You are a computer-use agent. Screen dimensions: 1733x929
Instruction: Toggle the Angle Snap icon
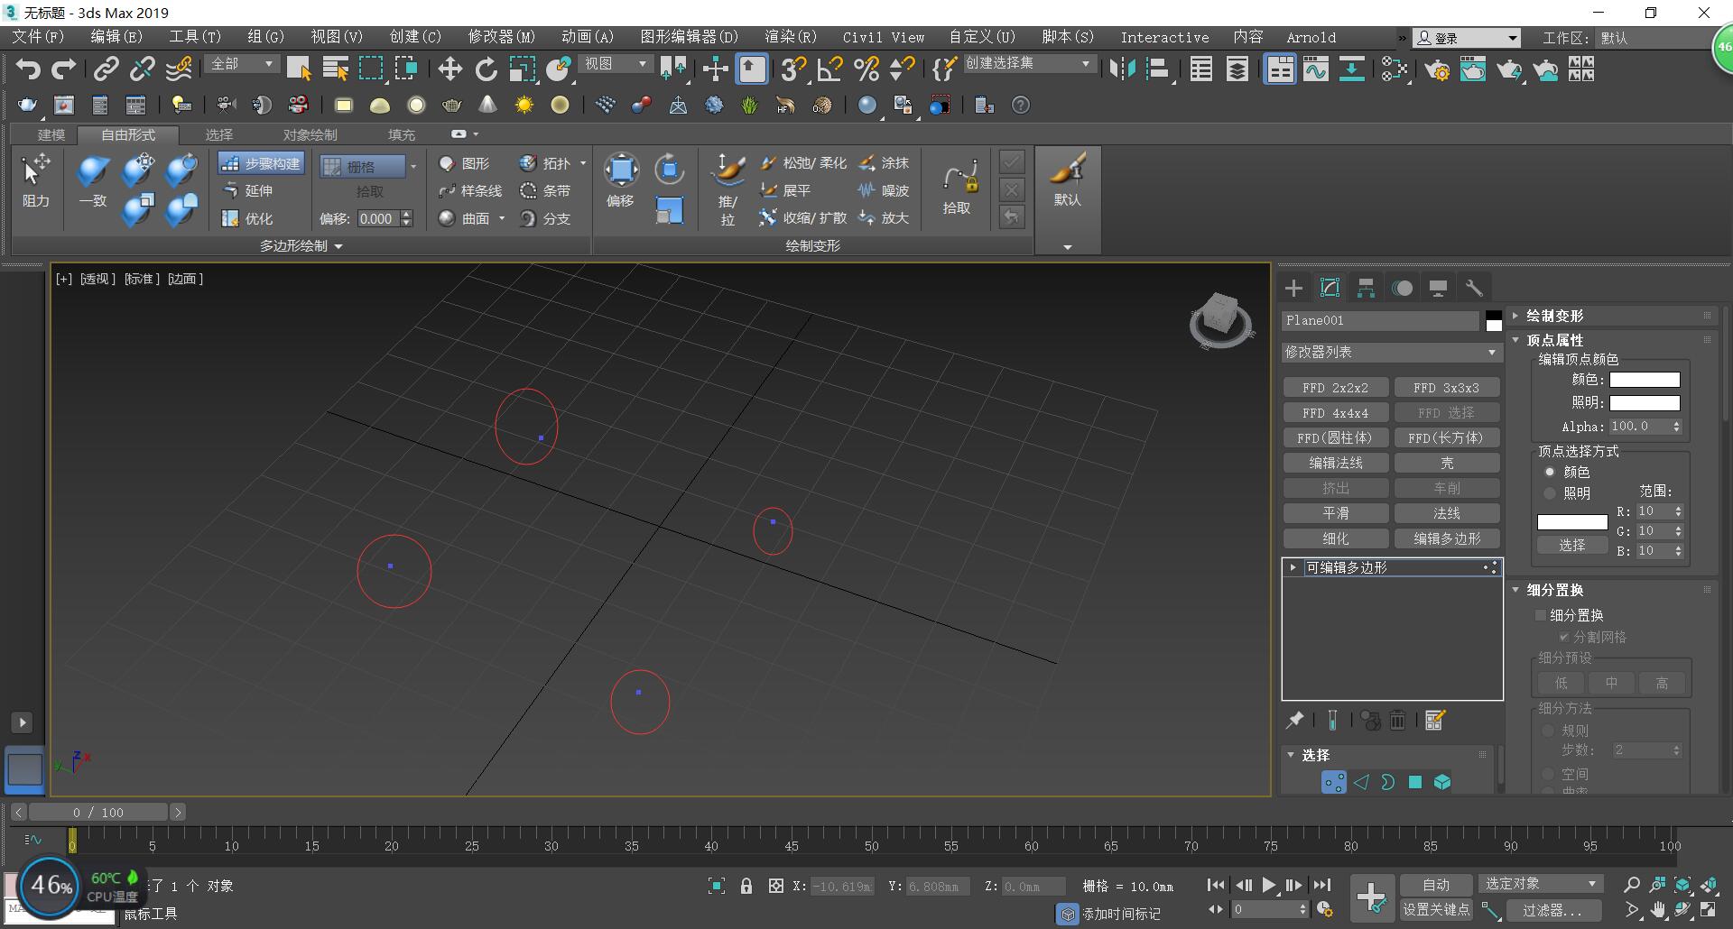829,69
